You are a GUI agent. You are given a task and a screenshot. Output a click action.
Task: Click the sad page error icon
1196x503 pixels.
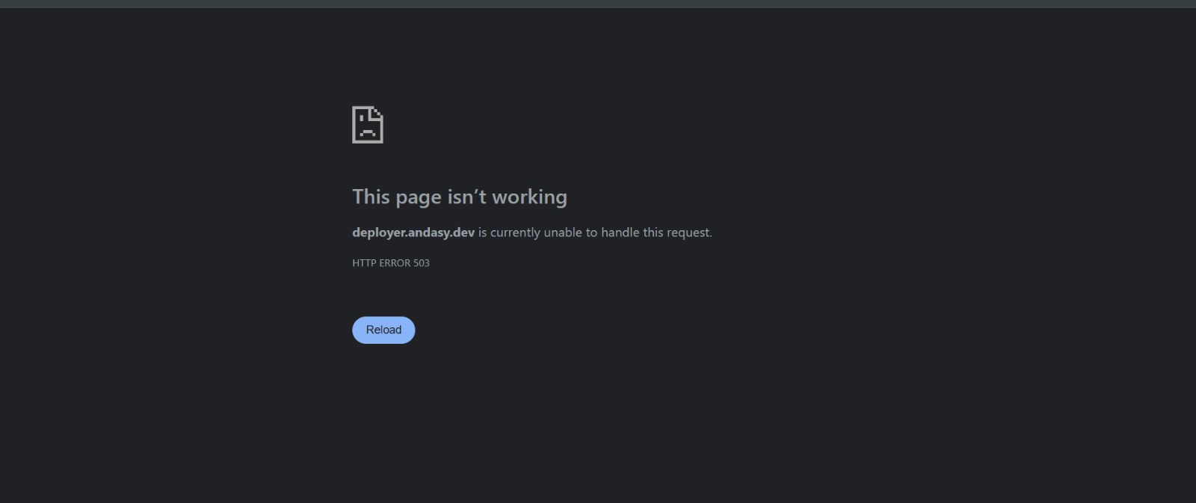pos(368,125)
